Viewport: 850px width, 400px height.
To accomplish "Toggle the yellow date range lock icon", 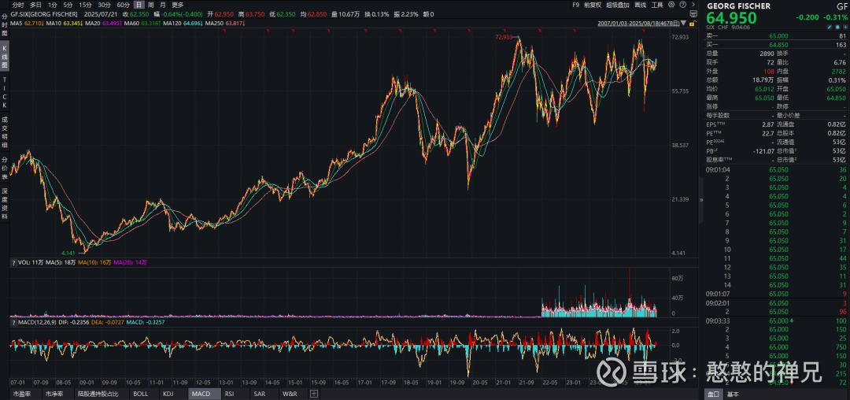I will click(x=693, y=24).
